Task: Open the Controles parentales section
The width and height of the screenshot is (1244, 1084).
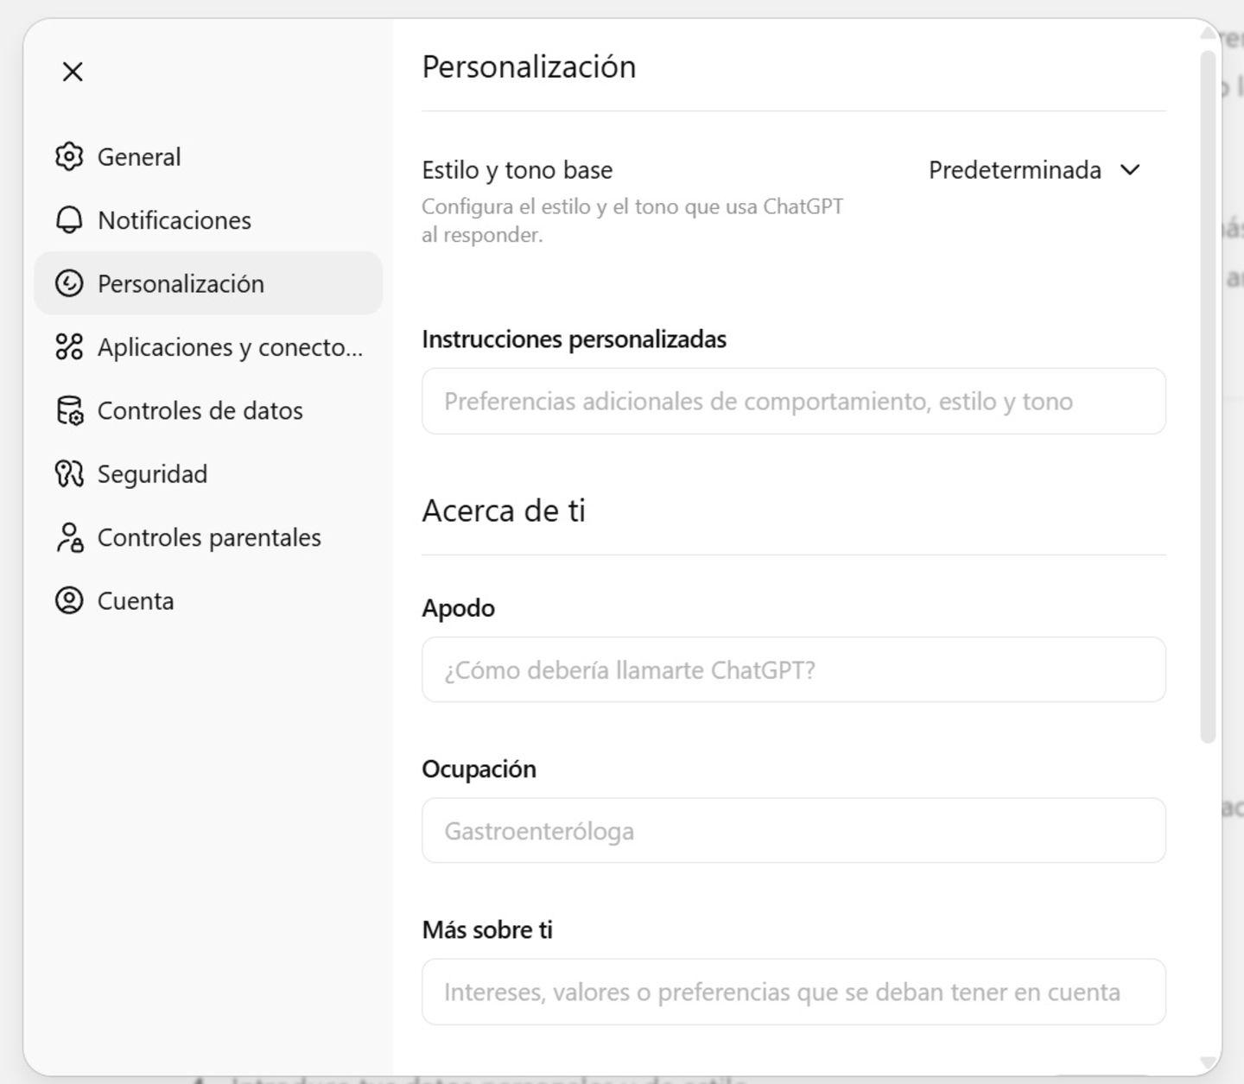Action: pyautogui.click(x=209, y=537)
